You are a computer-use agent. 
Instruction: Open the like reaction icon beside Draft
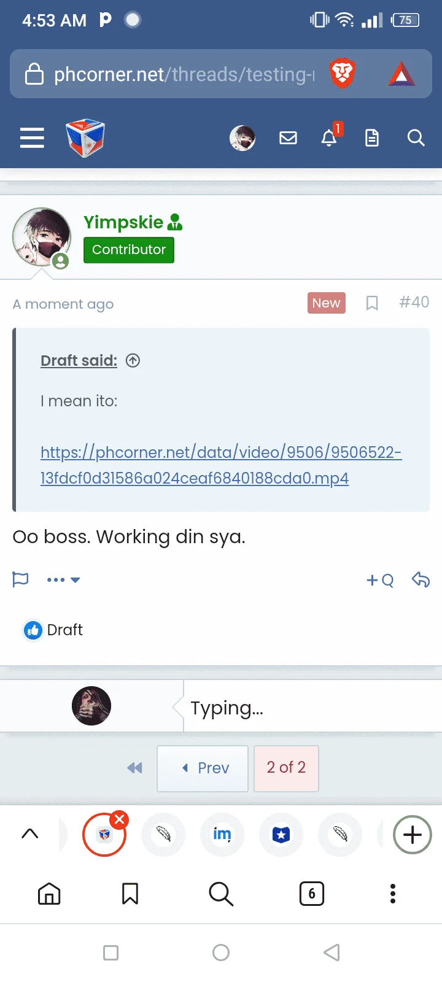click(33, 630)
